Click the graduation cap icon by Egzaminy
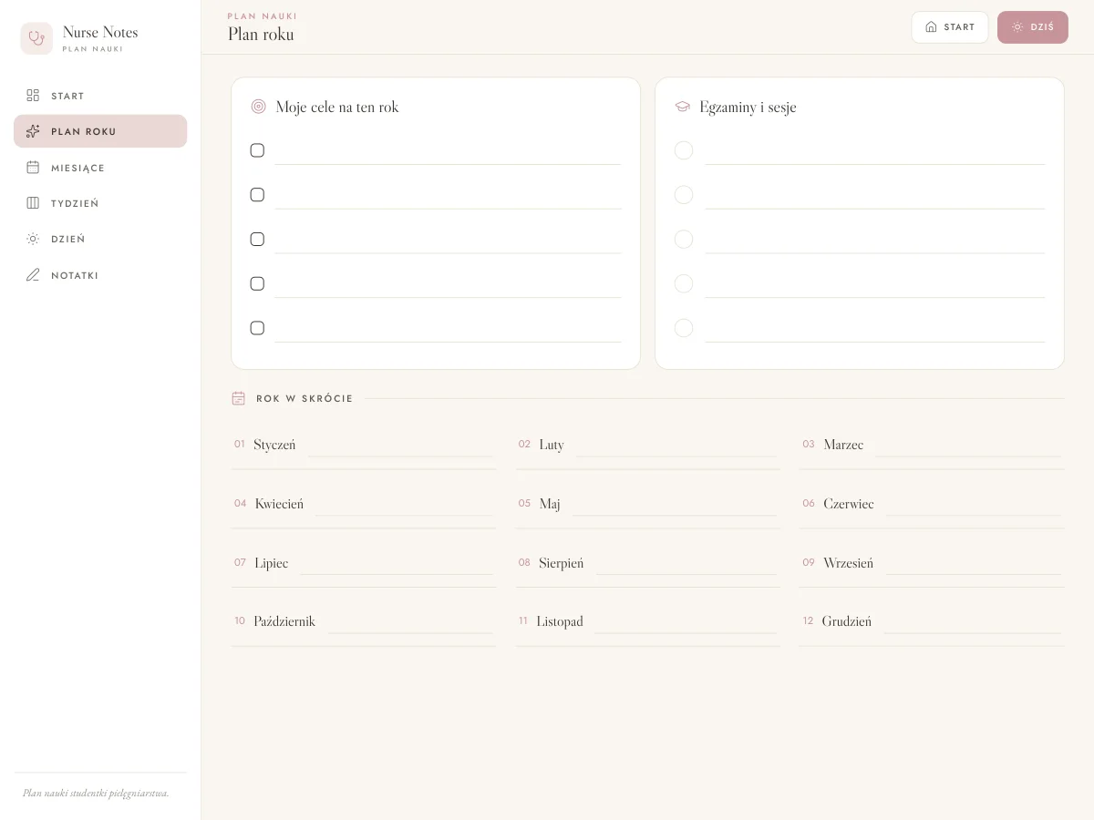Screen dimensions: 1094x820 click(682, 107)
